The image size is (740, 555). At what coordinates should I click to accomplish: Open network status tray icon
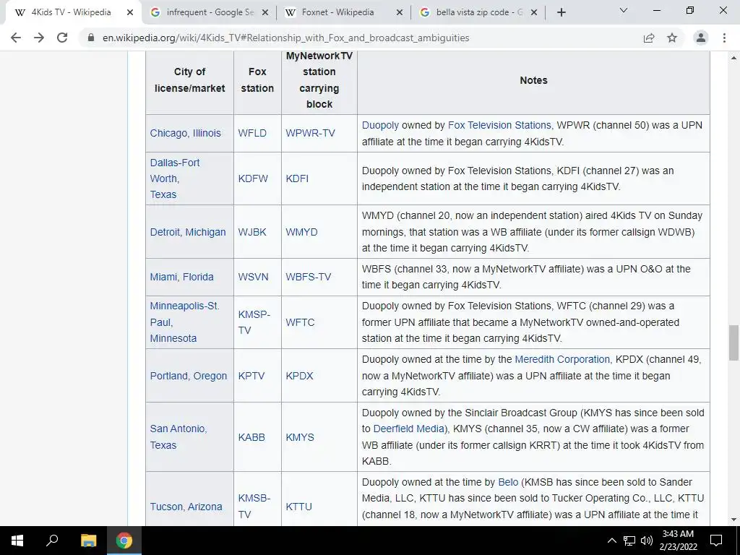point(629,541)
